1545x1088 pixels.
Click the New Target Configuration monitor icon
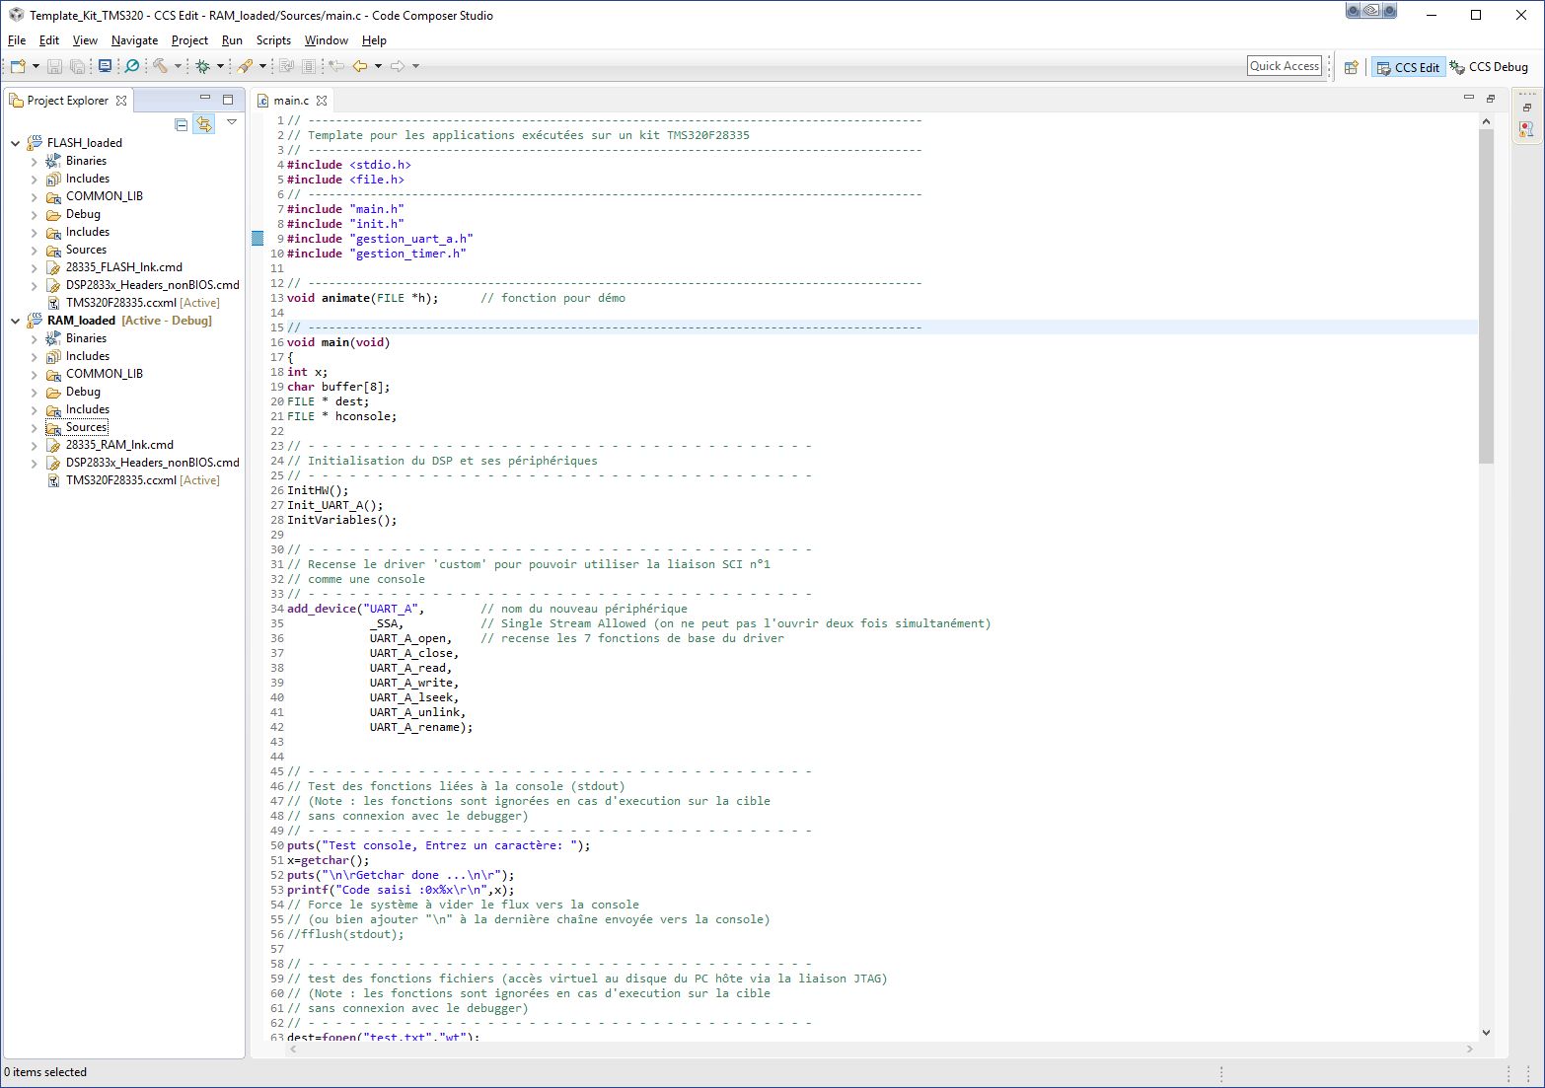(105, 66)
